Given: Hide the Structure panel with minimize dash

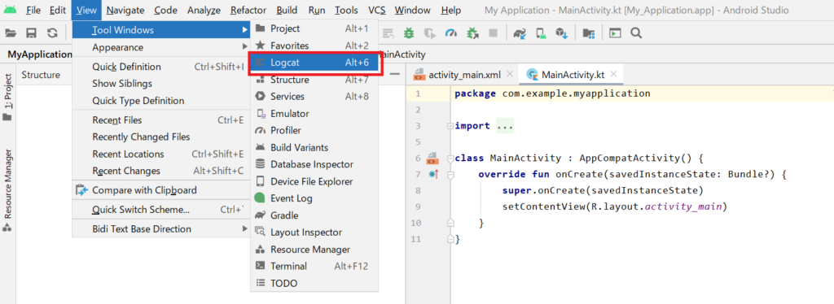Looking at the screenshot, I should point(395,75).
